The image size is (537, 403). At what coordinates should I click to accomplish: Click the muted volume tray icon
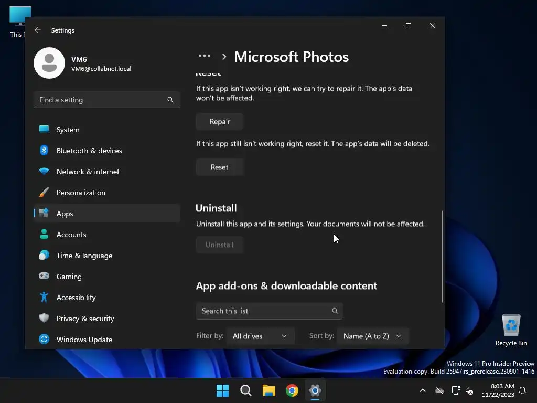[x=469, y=390]
